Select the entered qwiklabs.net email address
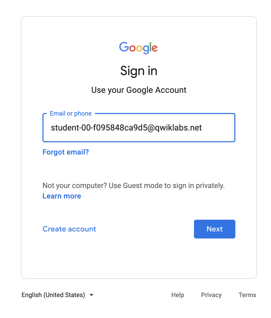This screenshot has width=271, height=318. point(126,128)
